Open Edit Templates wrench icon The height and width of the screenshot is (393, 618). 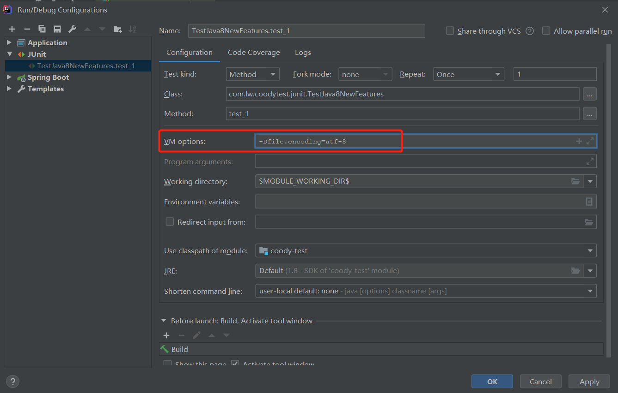[x=72, y=29]
